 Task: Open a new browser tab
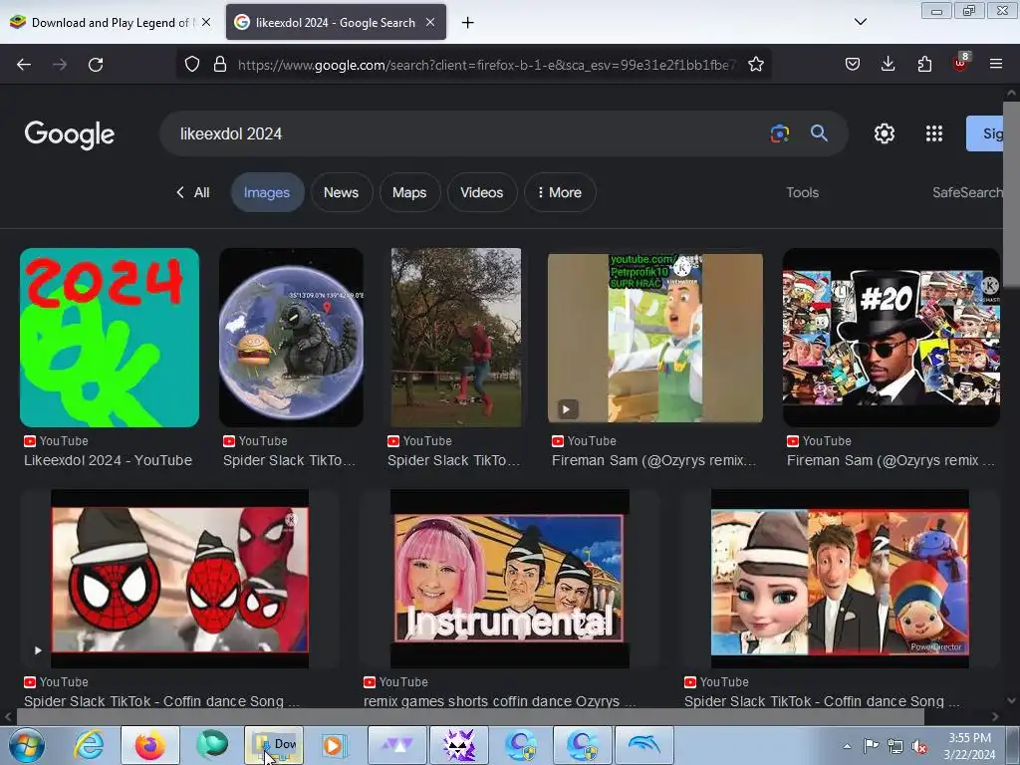[x=468, y=23]
